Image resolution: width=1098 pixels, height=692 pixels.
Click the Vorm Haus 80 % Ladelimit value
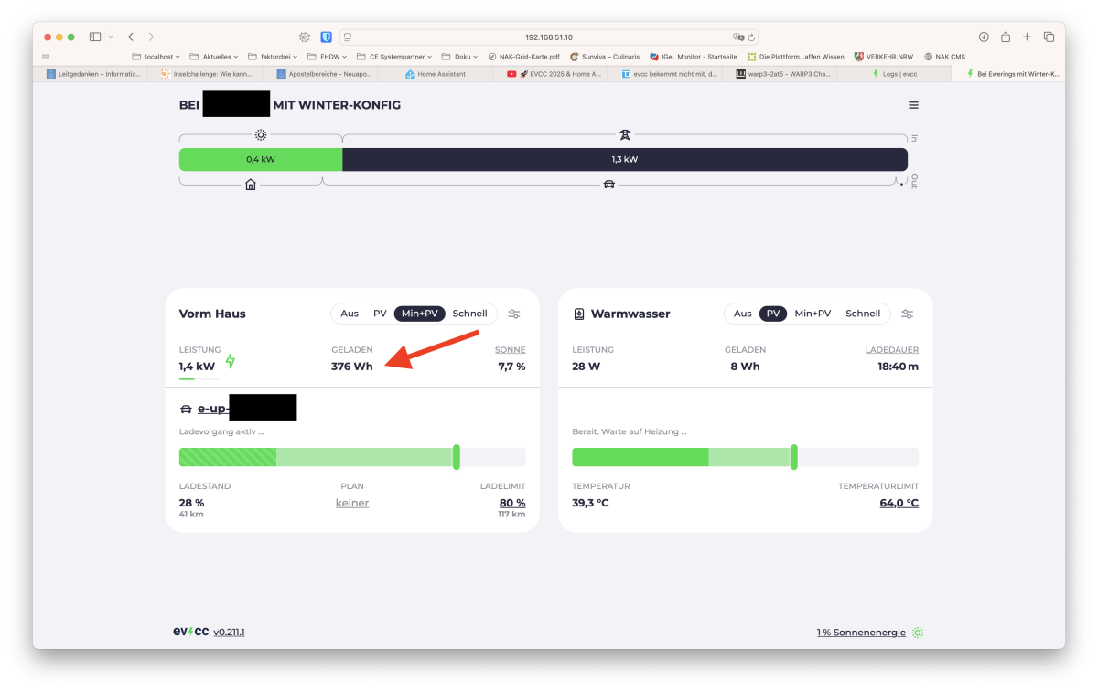(x=511, y=503)
